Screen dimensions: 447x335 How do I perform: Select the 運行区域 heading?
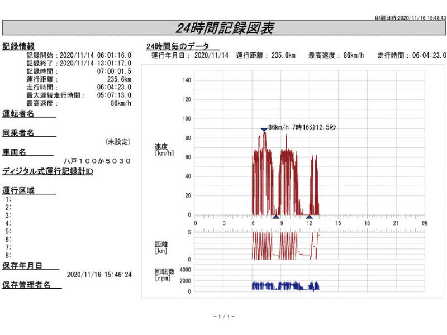18,190
